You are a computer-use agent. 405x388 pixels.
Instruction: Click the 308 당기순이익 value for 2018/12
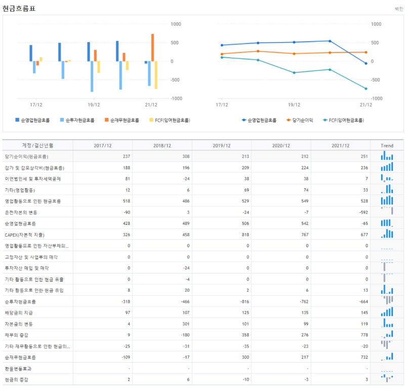pos(186,157)
